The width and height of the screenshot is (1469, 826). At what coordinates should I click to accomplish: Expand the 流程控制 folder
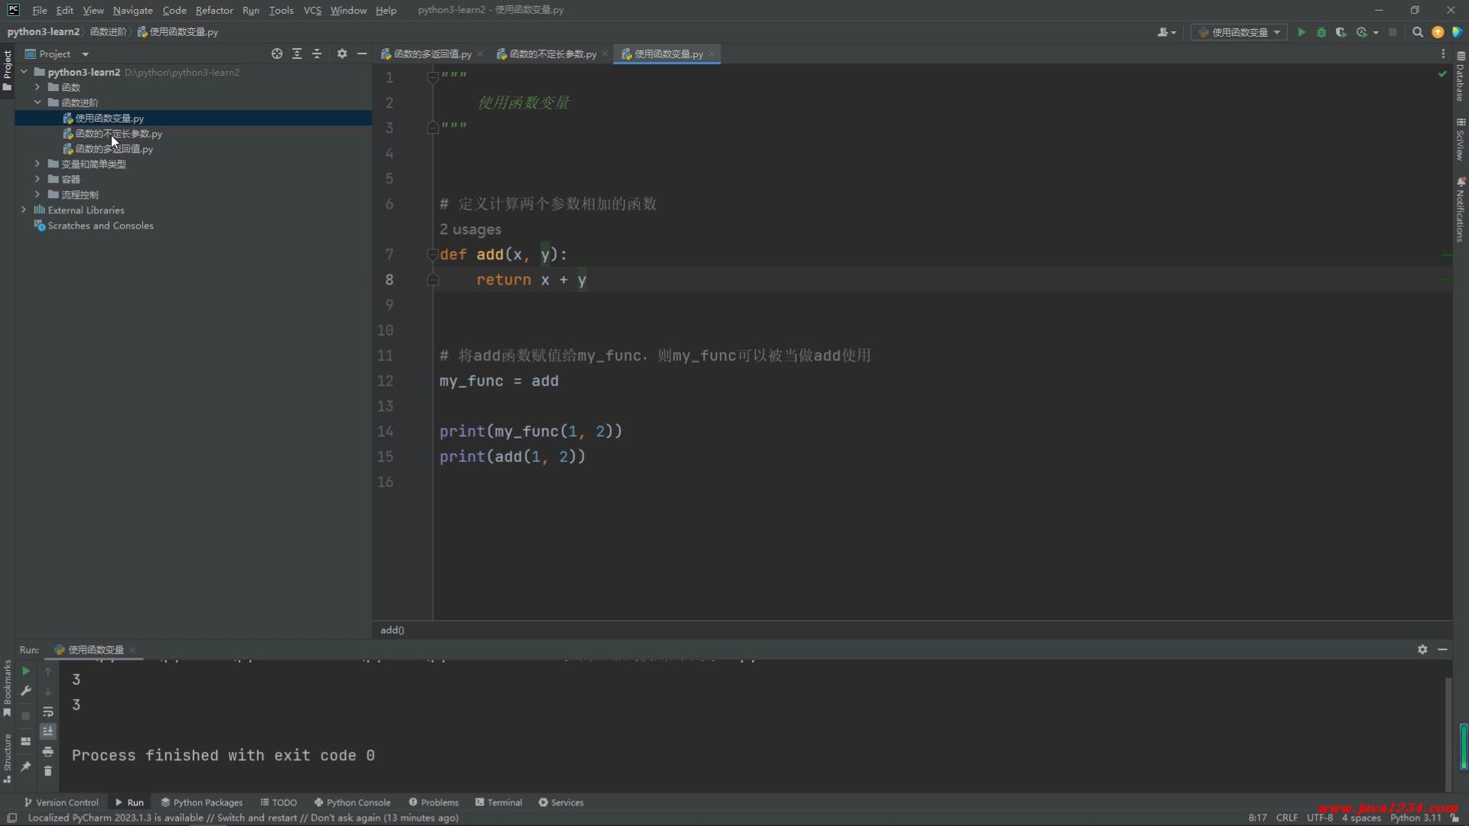(x=37, y=194)
